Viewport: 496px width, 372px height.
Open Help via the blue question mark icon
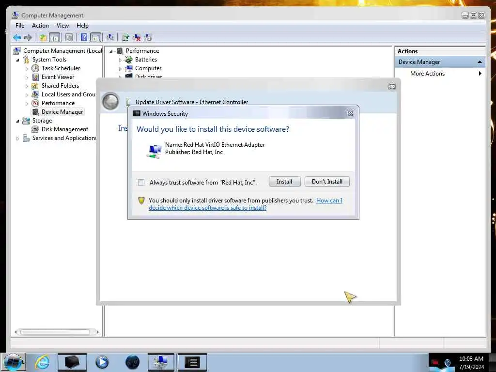pyautogui.click(x=84, y=38)
